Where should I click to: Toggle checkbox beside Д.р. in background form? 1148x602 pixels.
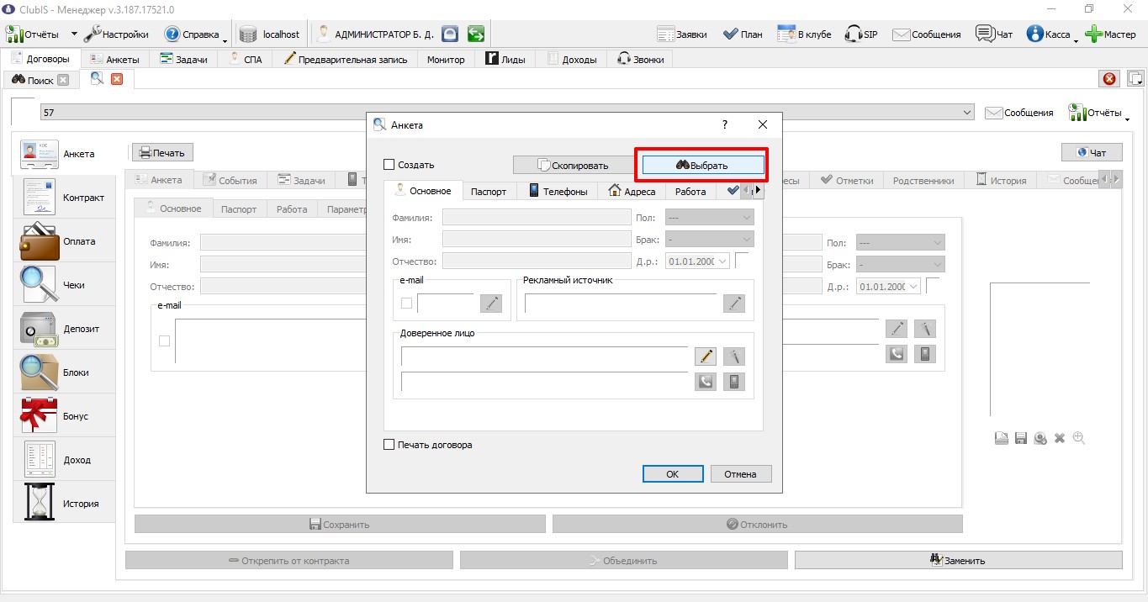[x=933, y=286]
